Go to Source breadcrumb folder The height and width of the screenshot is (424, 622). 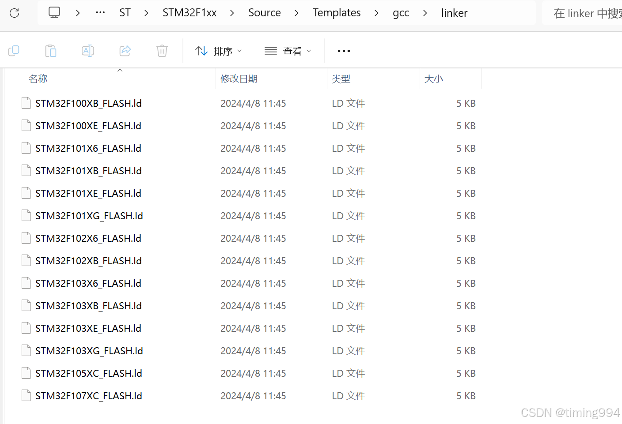pyautogui.click(x=265, y=13)
